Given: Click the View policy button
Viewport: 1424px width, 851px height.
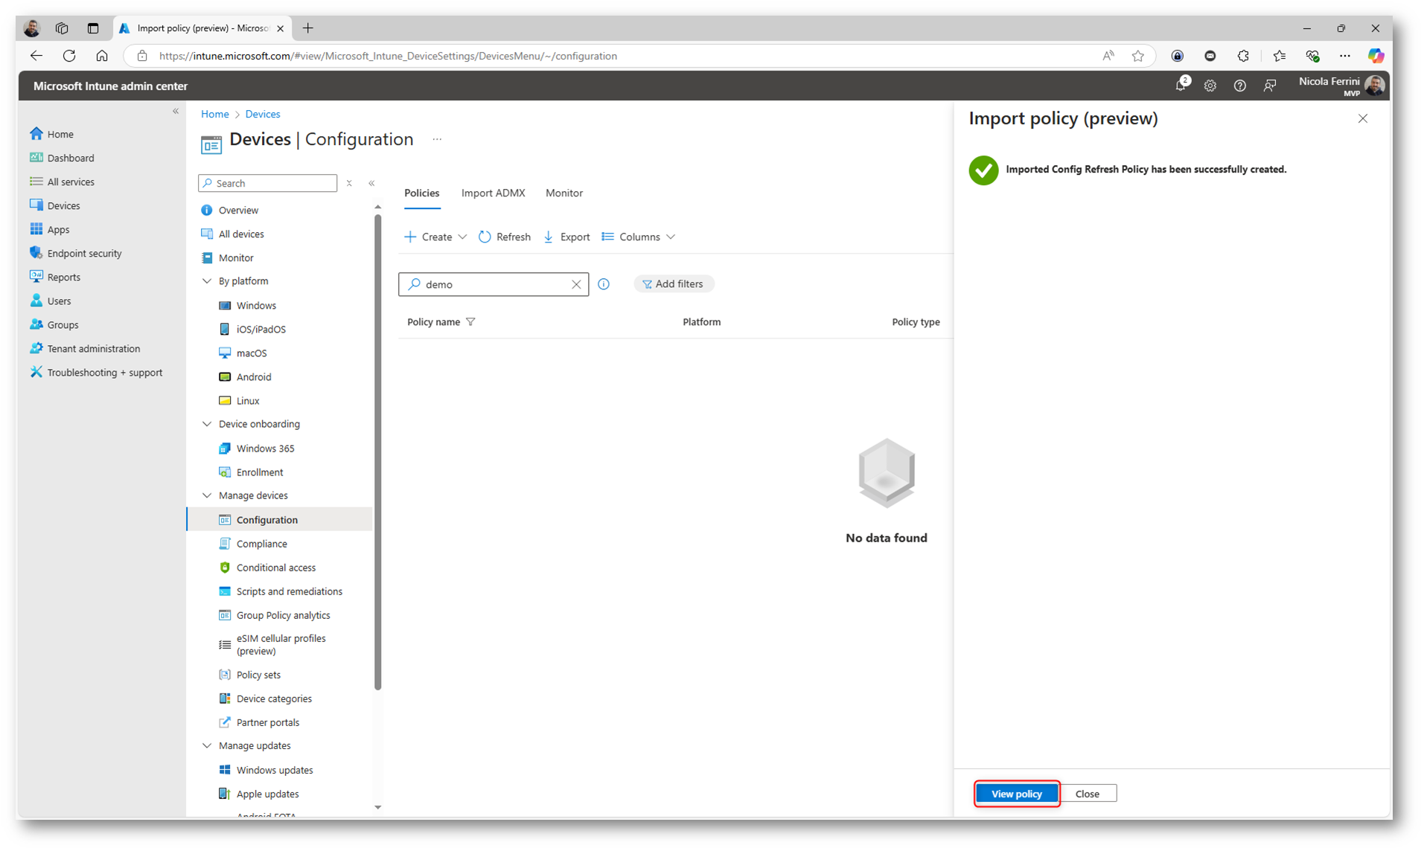Looking at the screenshot, I should point(1016,794).
